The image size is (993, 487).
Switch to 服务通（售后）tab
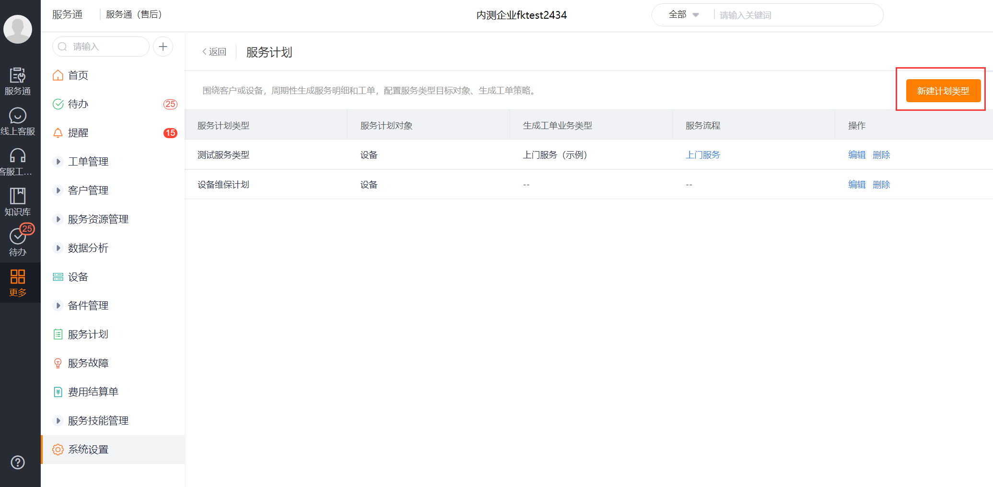pyautogui.click(x=134, y=14)
